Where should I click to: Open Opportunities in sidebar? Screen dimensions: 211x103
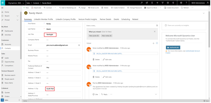click(10, 62)
